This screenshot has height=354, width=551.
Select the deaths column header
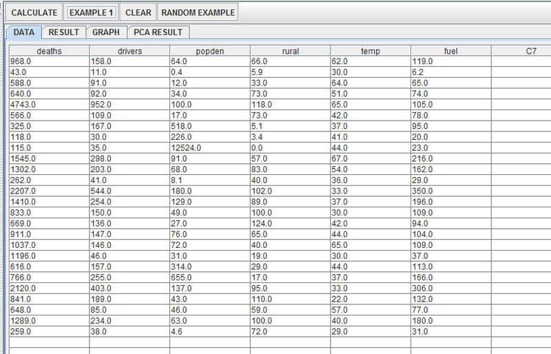pos(49,51)
